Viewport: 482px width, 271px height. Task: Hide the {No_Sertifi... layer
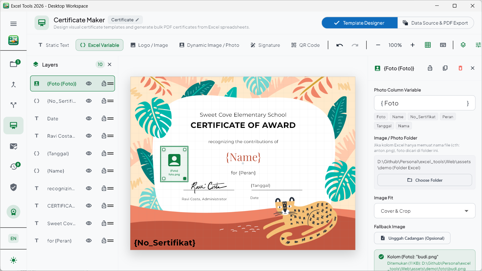(89, 101)
